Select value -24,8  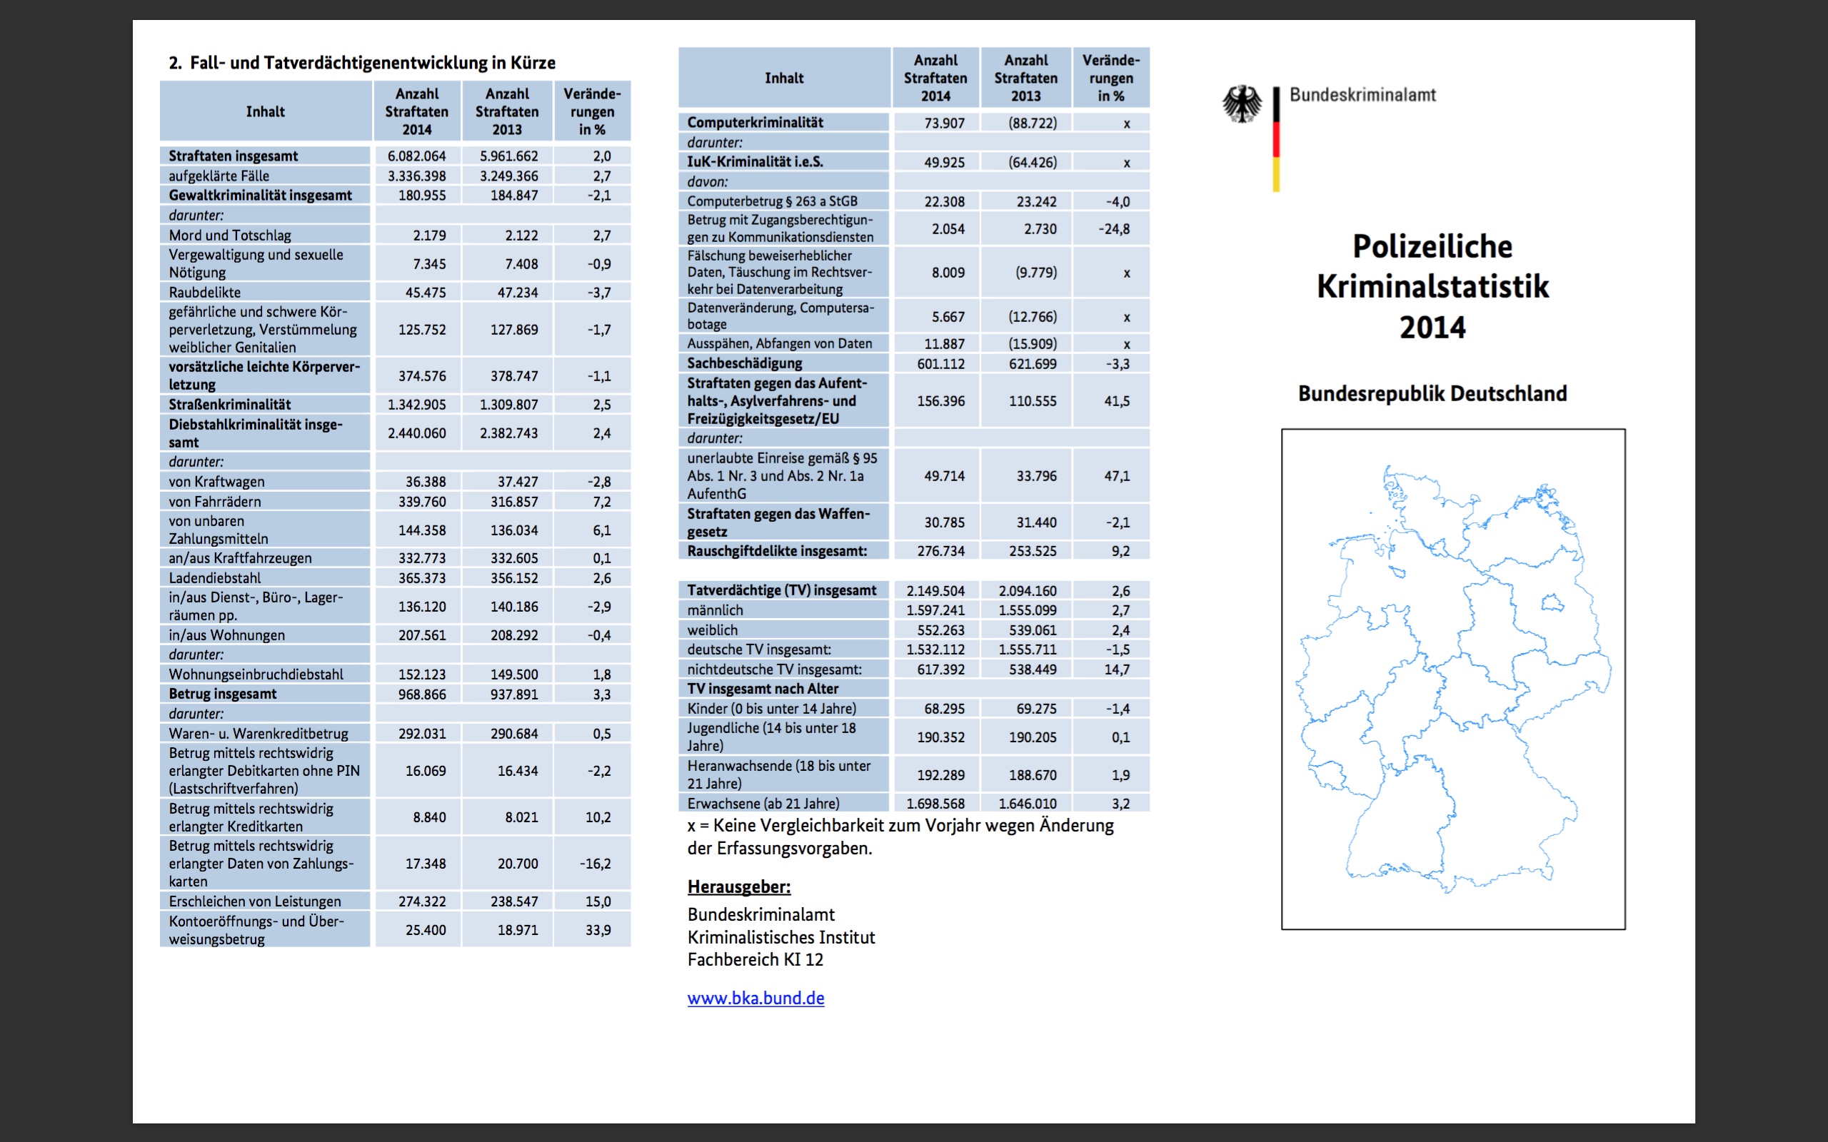pos(1114,229)
